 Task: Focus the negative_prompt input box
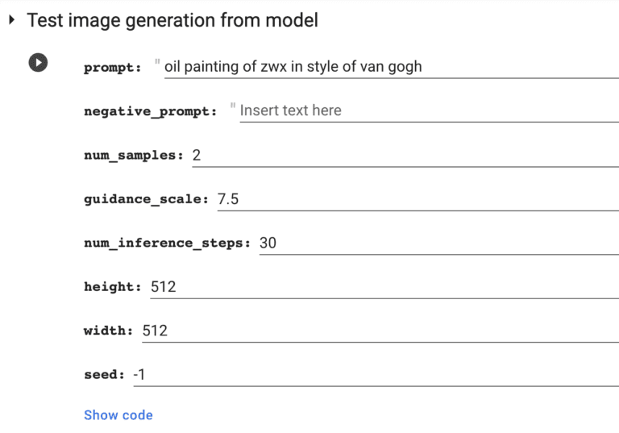(423, 110)
